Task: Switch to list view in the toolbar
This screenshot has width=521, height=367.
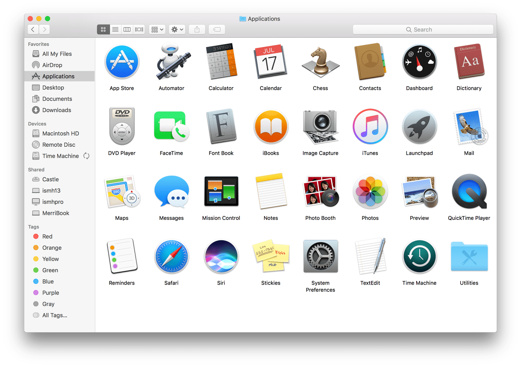Action: pyautogui.click(x=115, y=30)
